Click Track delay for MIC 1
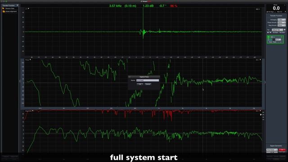288x162 pixels. click(274, 42)
